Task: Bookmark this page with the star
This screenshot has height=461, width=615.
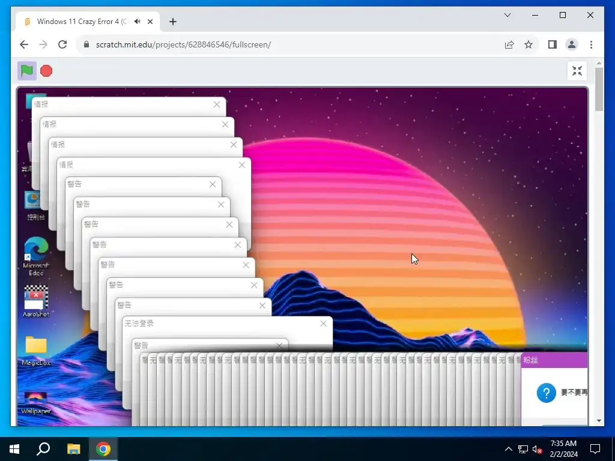Action: pos(529,44)
